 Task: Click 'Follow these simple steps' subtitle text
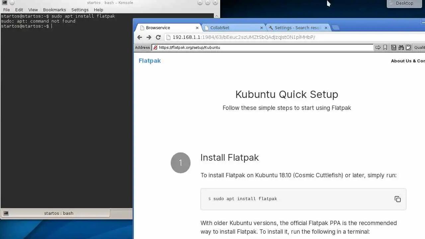pos(287,108)
